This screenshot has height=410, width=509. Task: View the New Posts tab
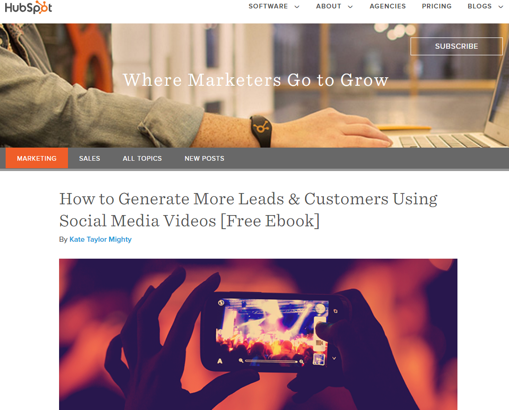(x=204, y=158)
